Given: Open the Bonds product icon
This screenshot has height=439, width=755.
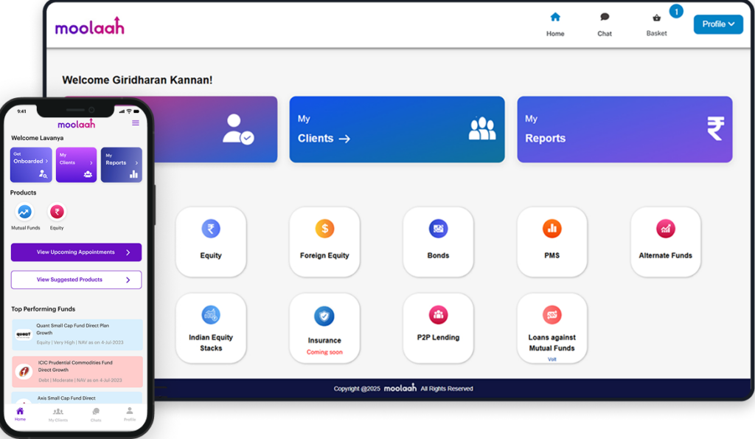Looking at the screenshot, I should (x=438, y=229).
